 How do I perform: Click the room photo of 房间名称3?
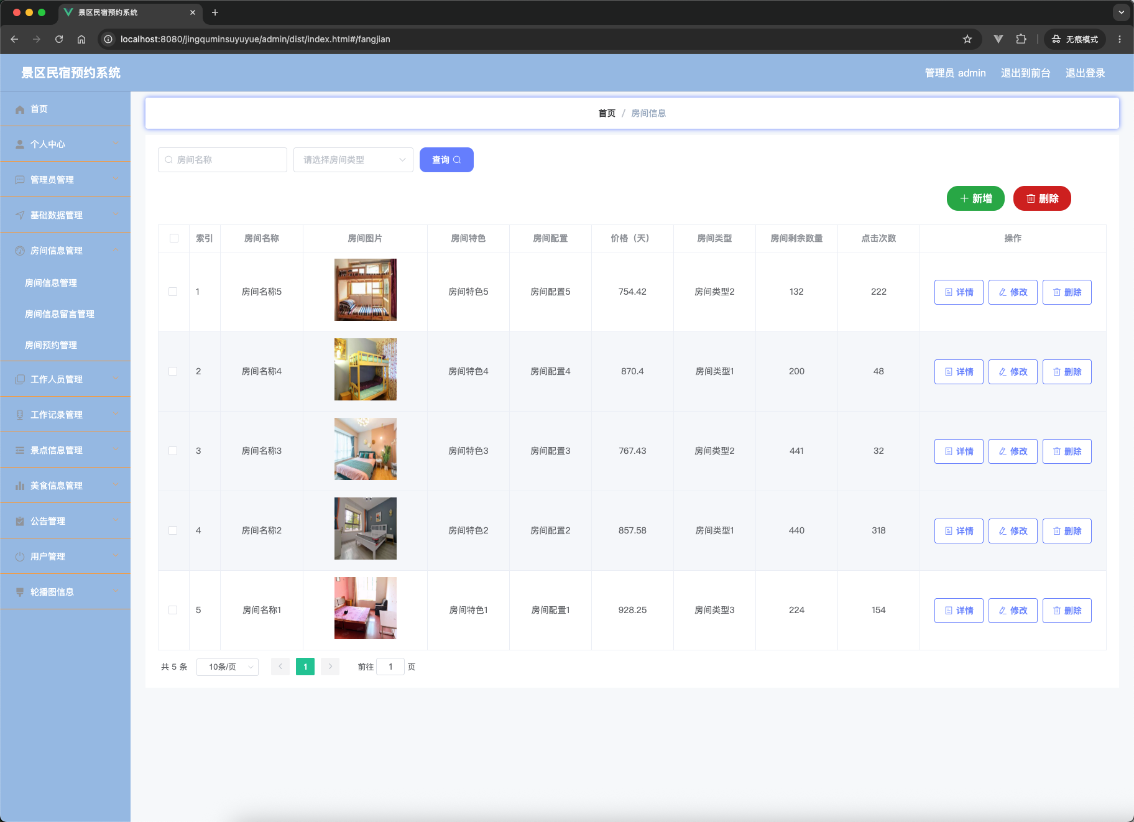(366, 449)
